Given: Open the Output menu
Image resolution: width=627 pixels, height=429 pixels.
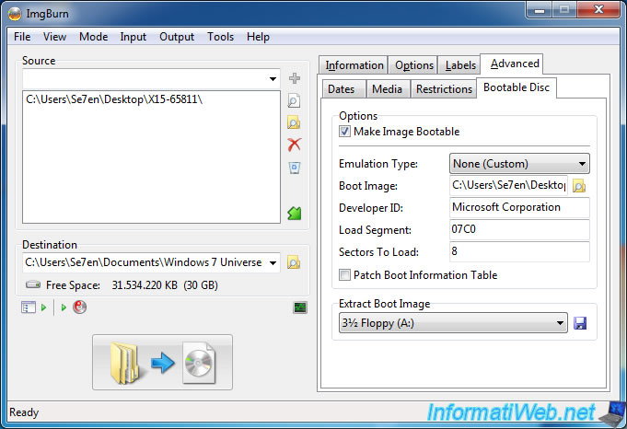Looking at the screenshot, I should (177, 37).
